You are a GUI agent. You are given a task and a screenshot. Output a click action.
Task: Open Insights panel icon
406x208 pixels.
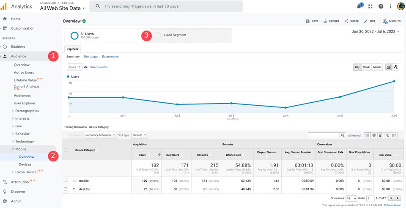tap(391, 21)
